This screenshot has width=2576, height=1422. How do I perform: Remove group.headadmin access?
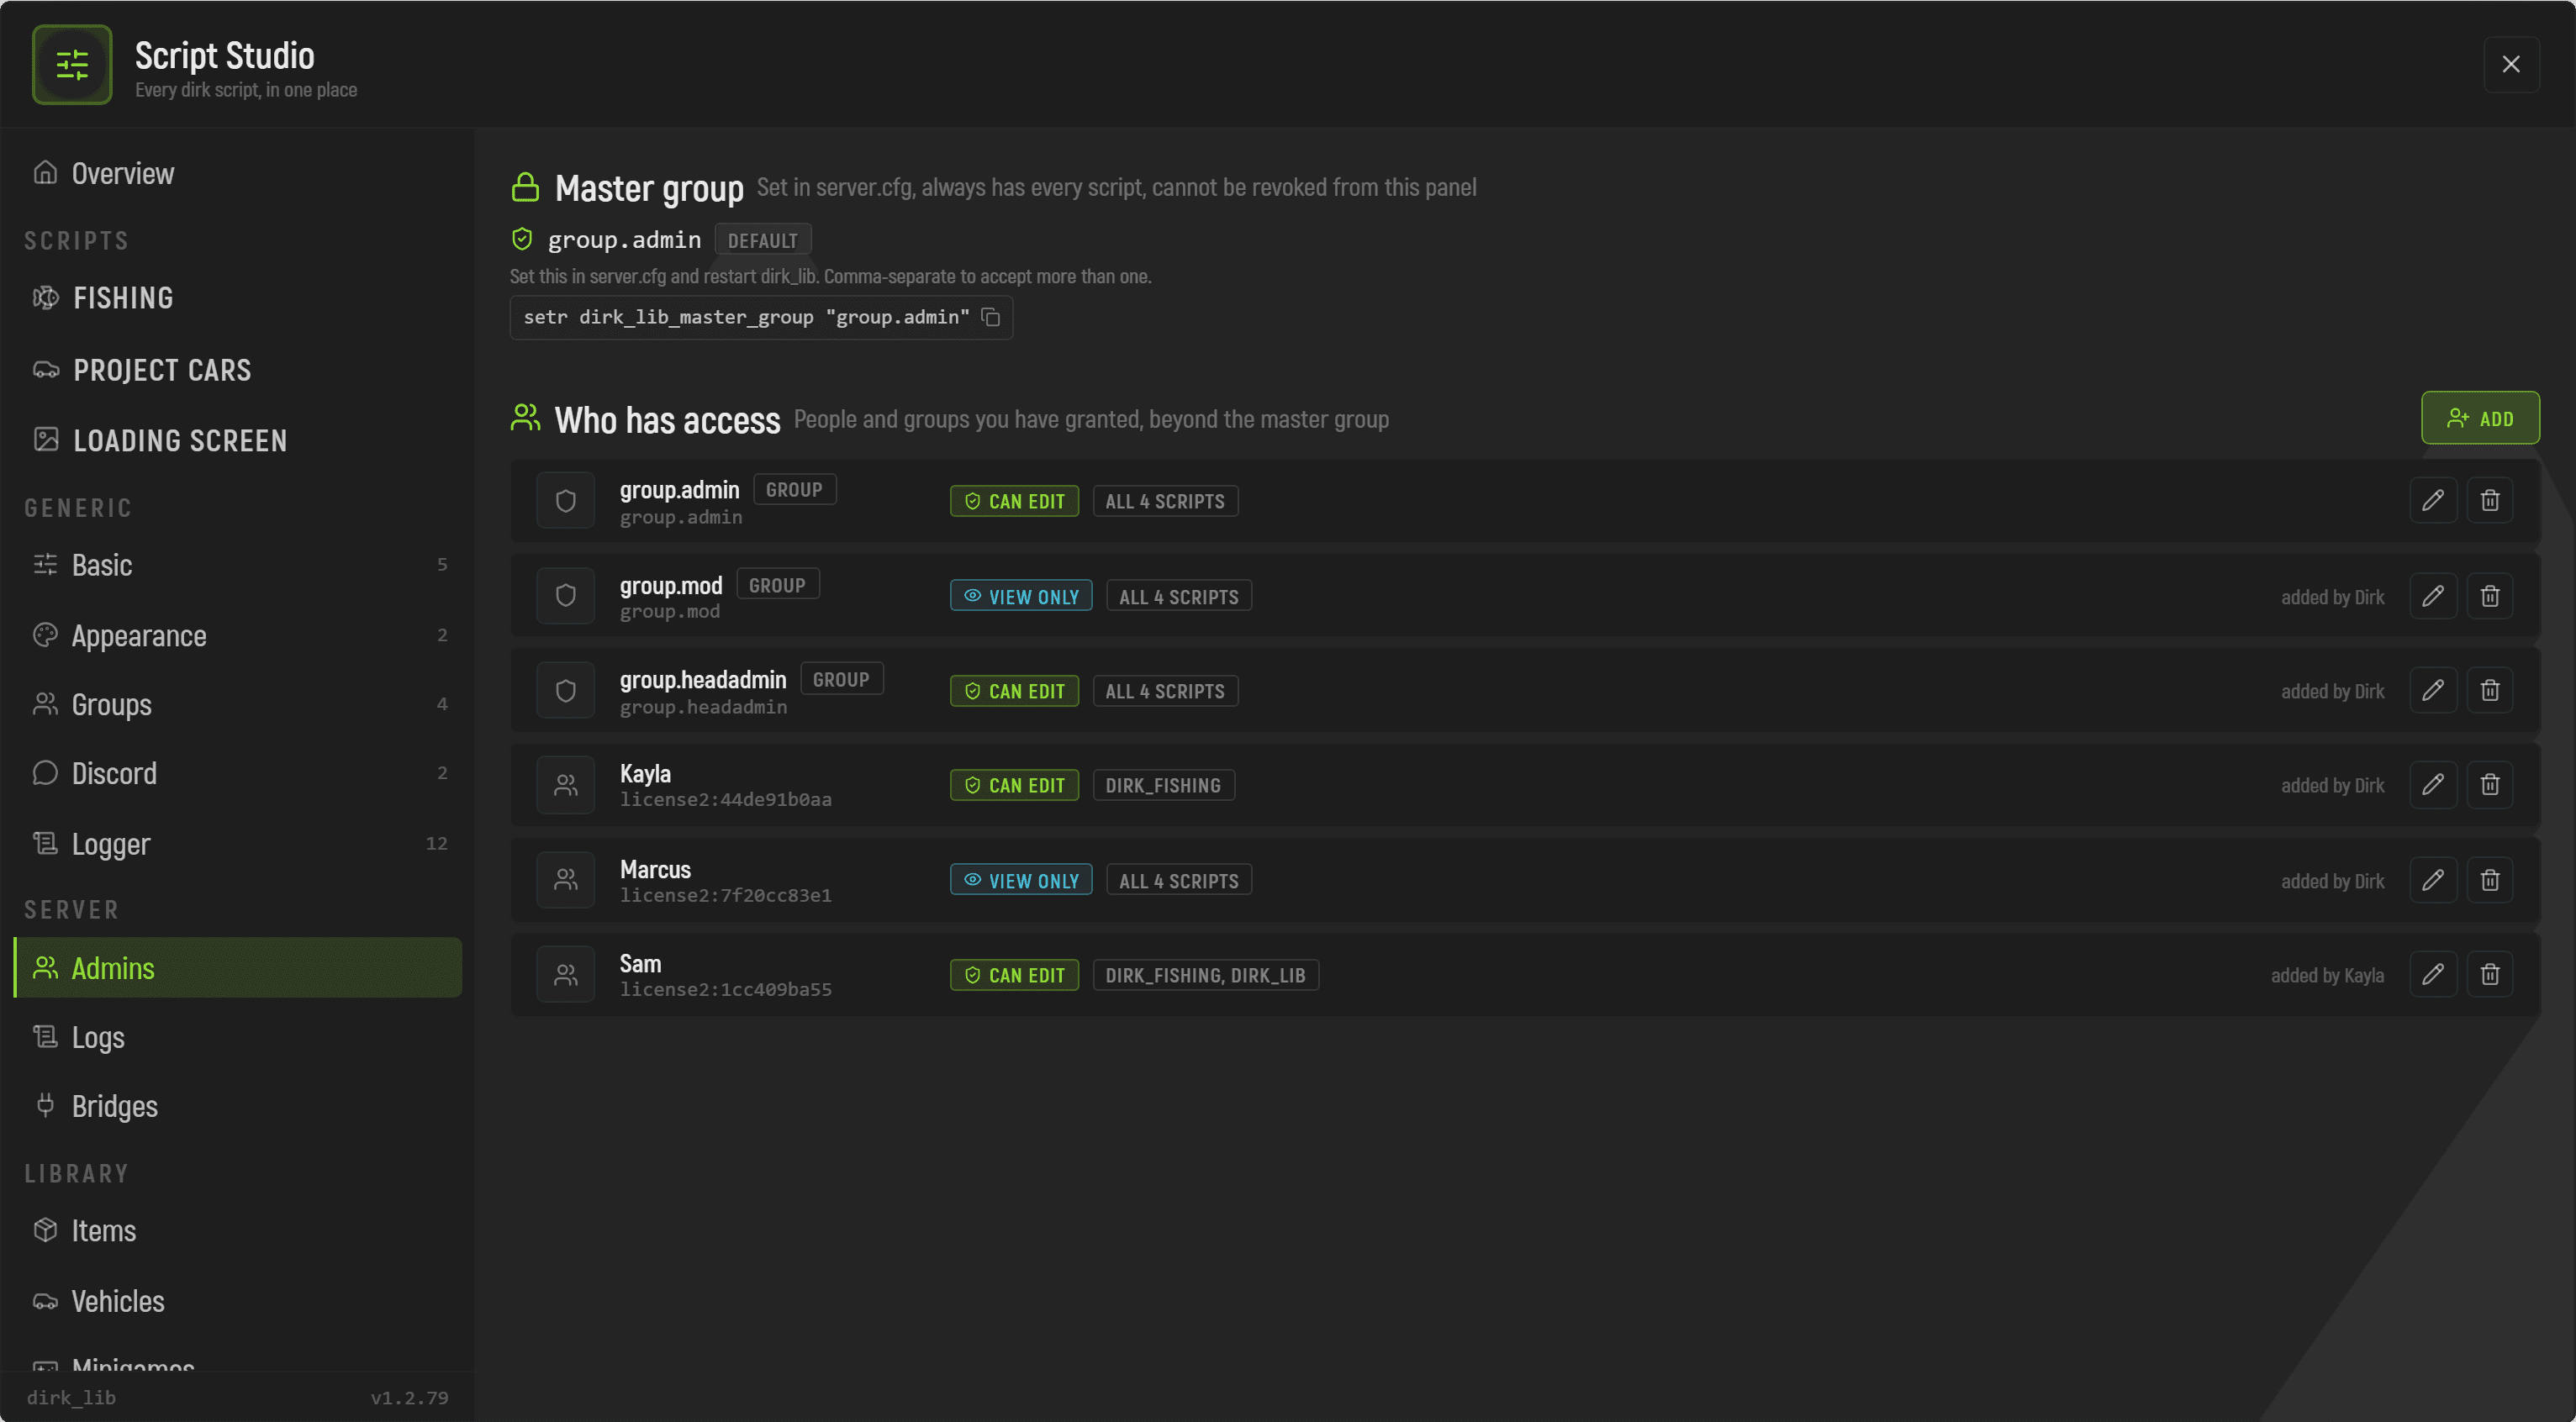2490,691
